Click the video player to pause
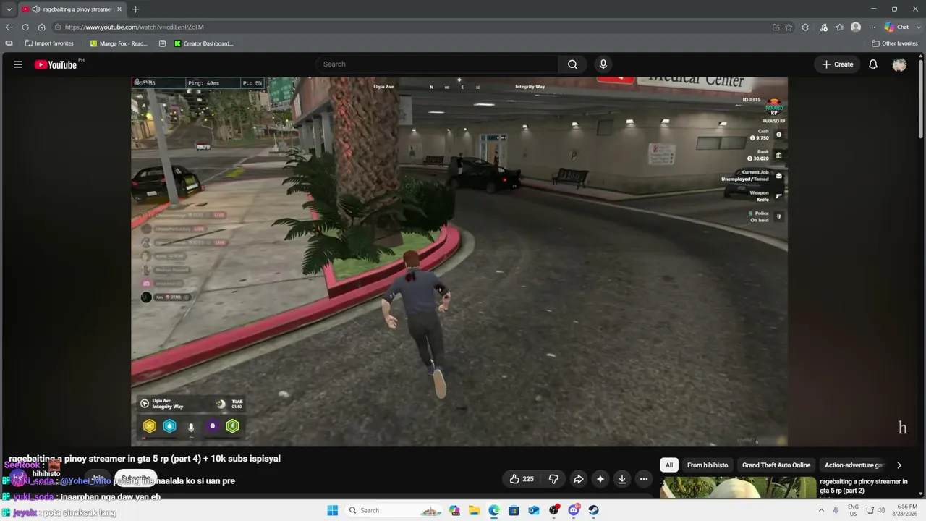The height and width of the screenshot is (521, 926). (459, 261)
